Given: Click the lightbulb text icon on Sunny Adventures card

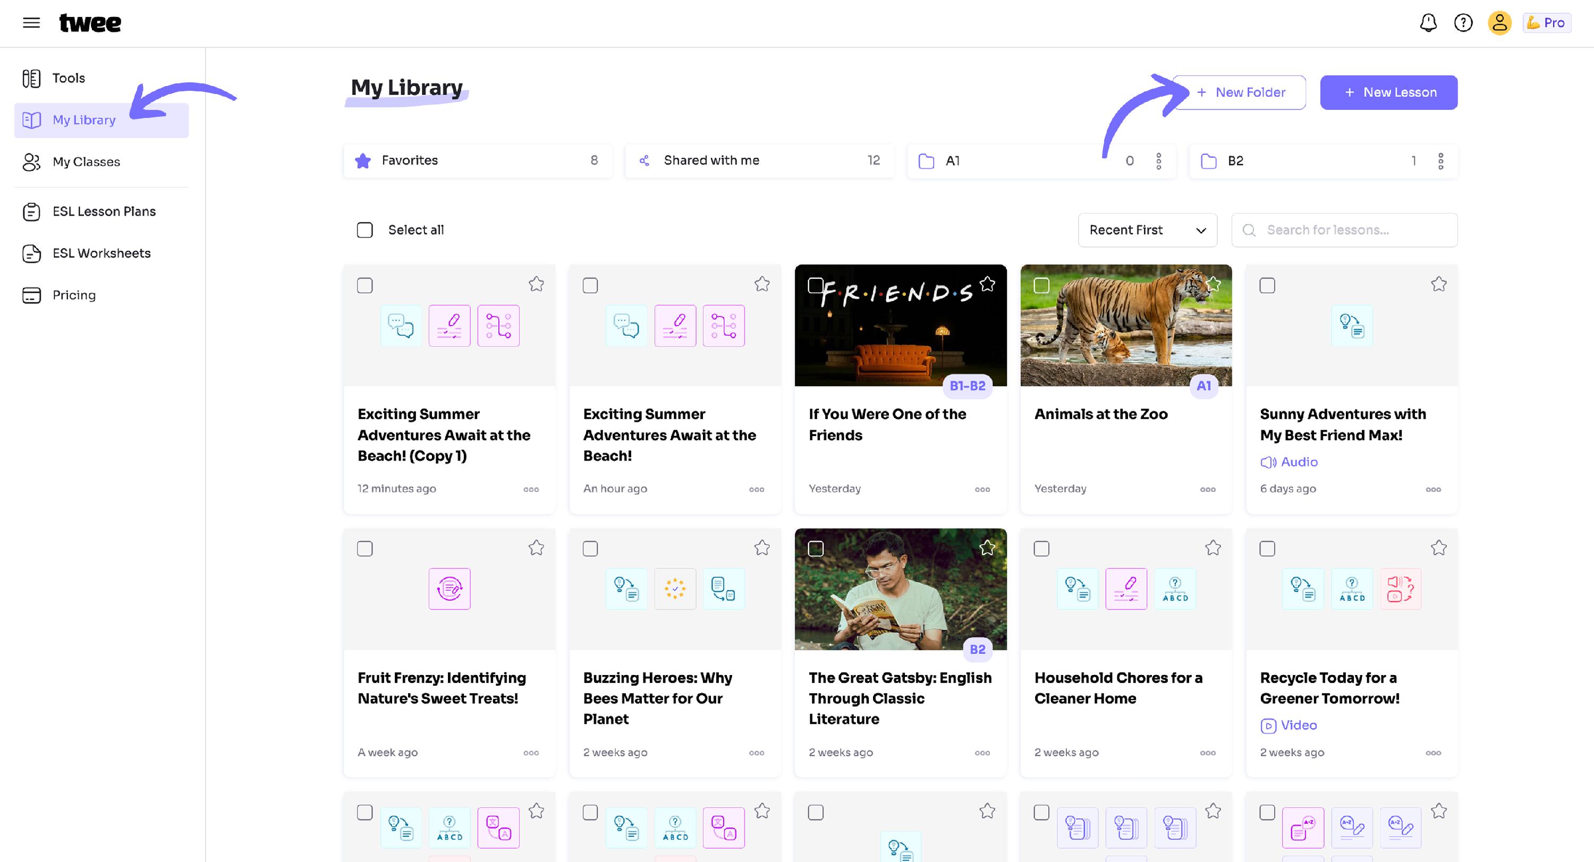Looking at the screenshot, I should (x=1352, y=326).
